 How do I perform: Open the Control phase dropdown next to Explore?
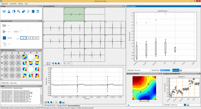click(x=18, y=32)
